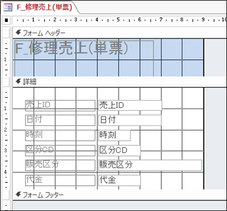The height and width of the screenshot is (211, 227).
Task: Select the 詳細 section bar
Action: [x=120, y=82]
